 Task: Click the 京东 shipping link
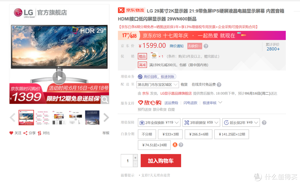[x=146, y=94]
